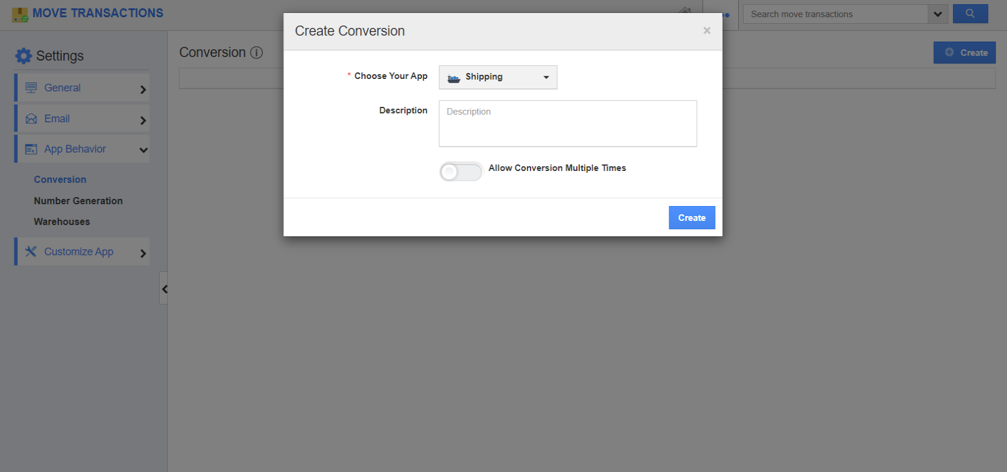Image resolution: width=1007 pixels, height=472 pixels.
Task: Click the Email envelope icon in sidebar
Action: coord(31,118)
